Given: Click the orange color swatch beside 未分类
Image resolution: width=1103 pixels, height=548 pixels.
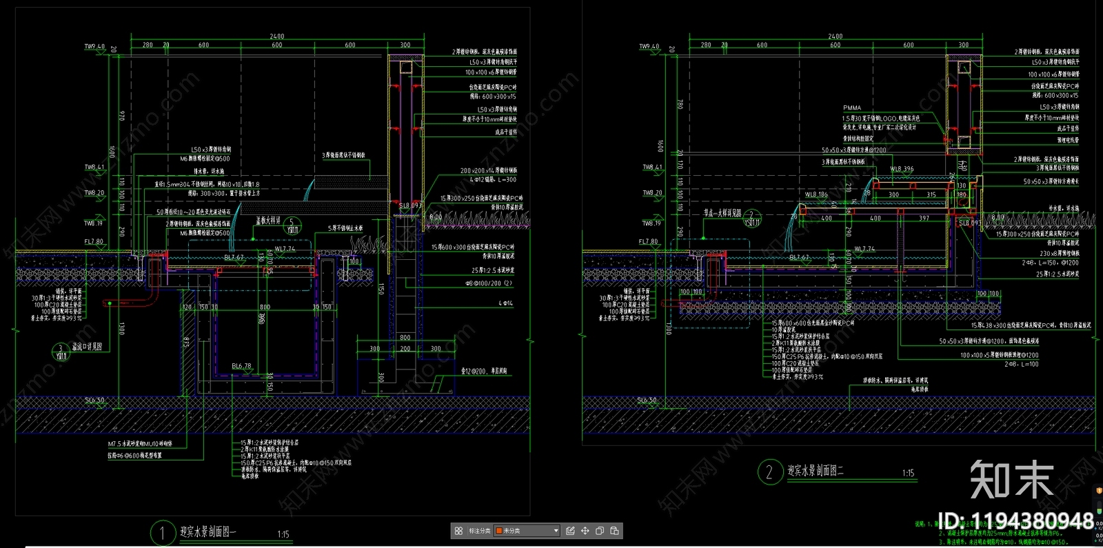Looking at the screenshot, I should click(499, 531).
